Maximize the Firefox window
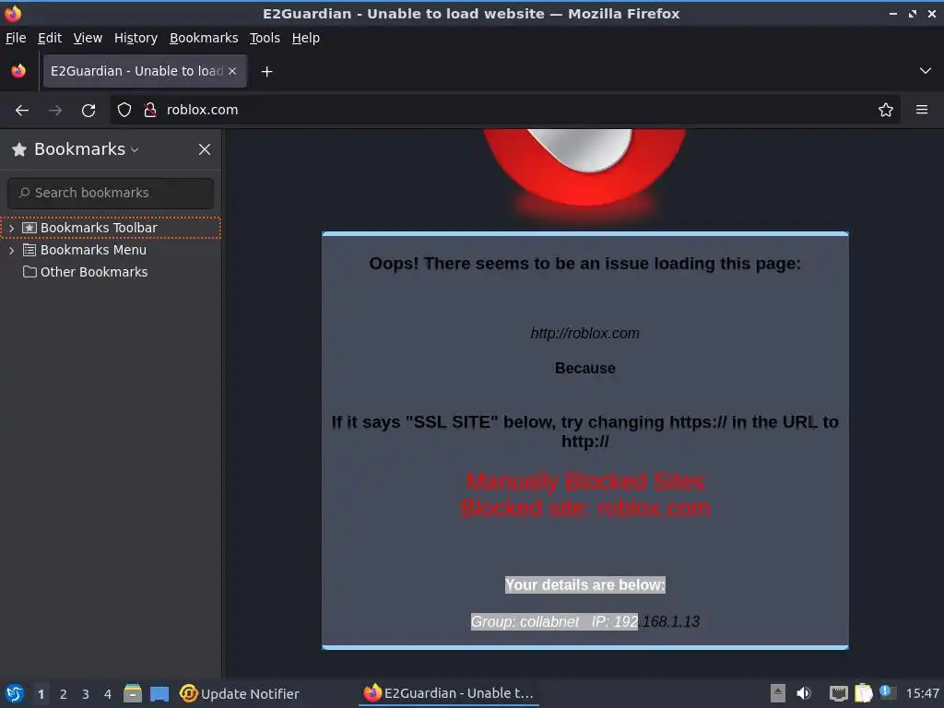The image size is (944, 708). (913, 13)
